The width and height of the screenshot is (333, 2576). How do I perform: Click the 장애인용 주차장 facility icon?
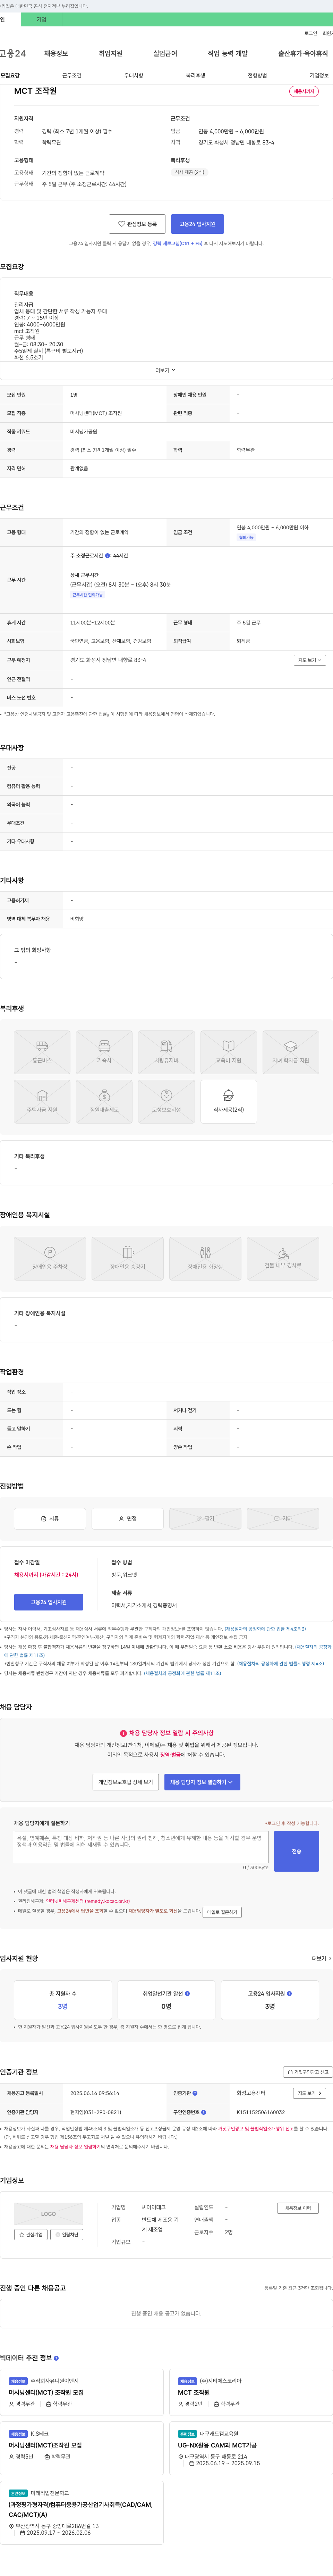coord(50,1259)
